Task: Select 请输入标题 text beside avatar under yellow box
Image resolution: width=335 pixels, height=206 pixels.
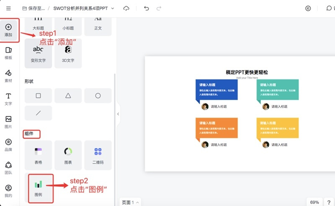Action: [x=279, y=145]
